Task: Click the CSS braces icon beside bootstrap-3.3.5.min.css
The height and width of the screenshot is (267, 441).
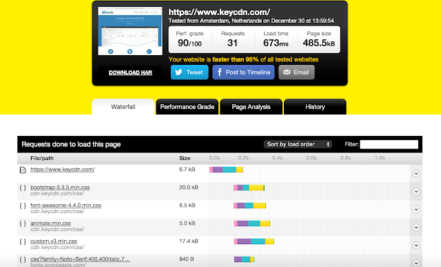Action: pyautogui.click(x=23, y=188)
